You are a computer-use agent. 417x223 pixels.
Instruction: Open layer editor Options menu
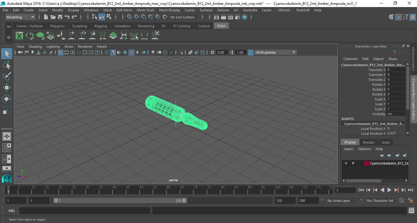(365, 149)
